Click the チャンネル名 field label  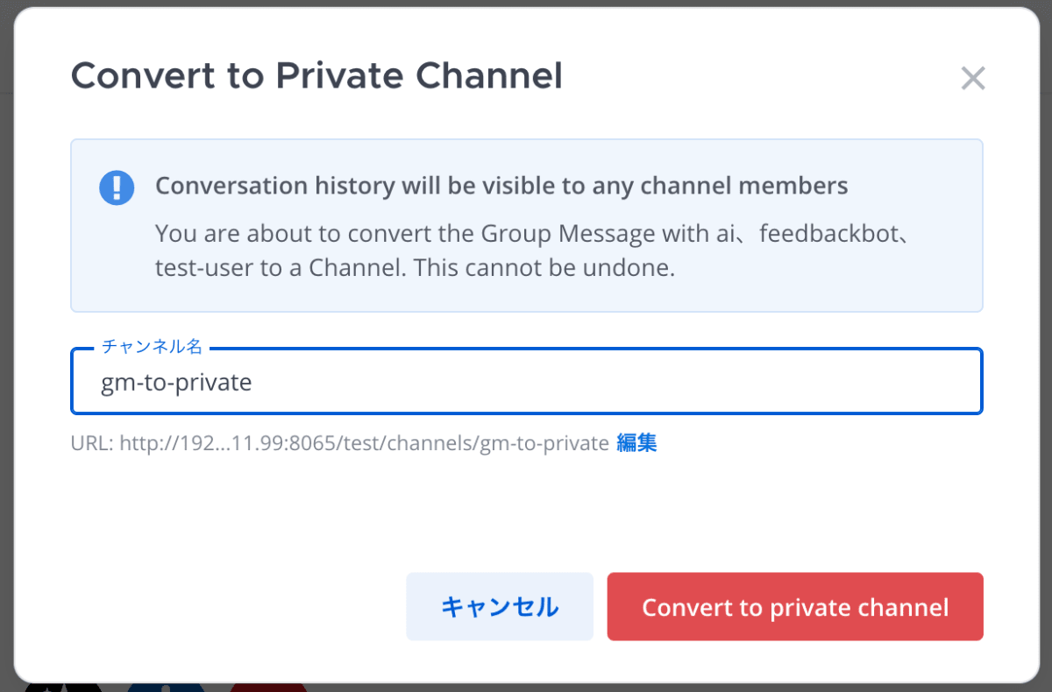click(x=153, y=347)
